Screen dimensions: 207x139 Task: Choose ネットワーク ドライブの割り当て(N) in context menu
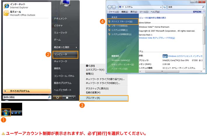pos(105,79)
